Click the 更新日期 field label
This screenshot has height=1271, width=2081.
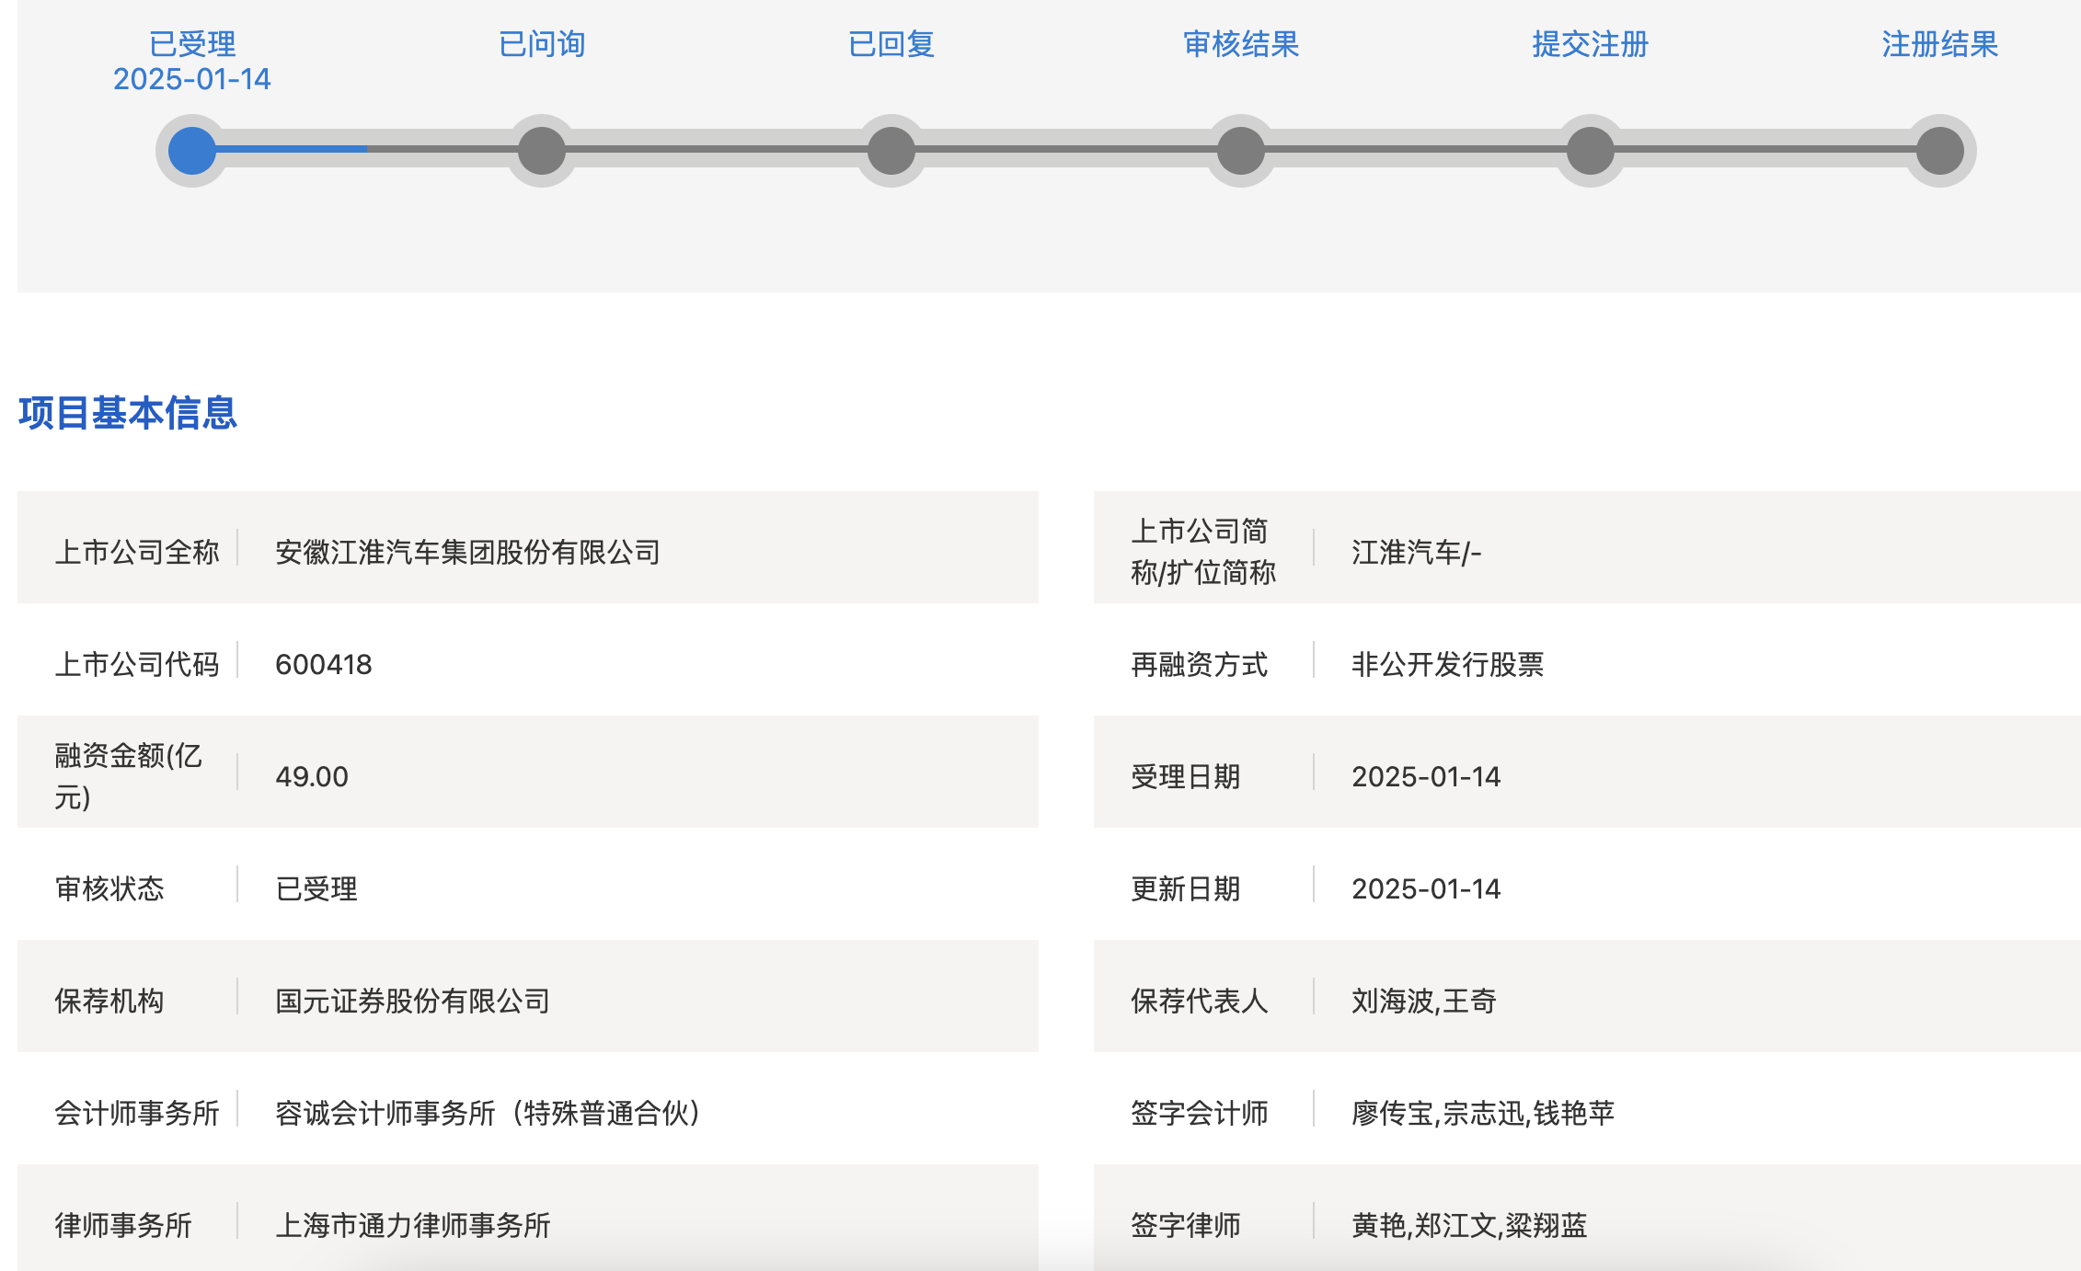pyautogui.click(x=1185, y=888)
